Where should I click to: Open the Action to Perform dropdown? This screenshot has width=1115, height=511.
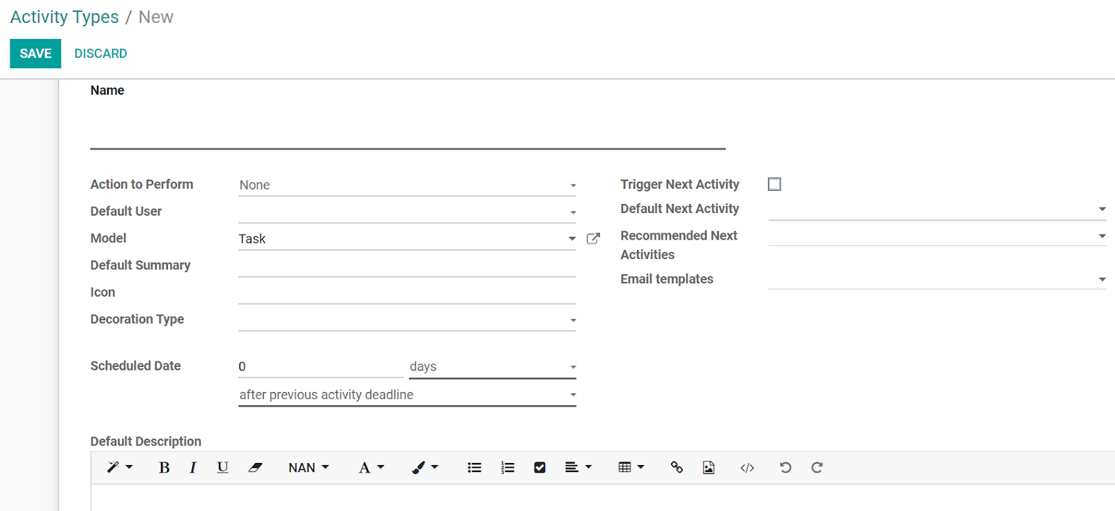point(407,185)
